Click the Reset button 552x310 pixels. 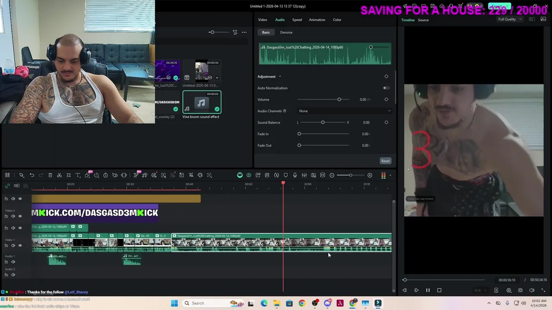(x=386, y=161)
